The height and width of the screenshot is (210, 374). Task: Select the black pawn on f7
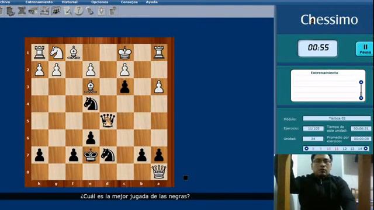click(74, 155)
